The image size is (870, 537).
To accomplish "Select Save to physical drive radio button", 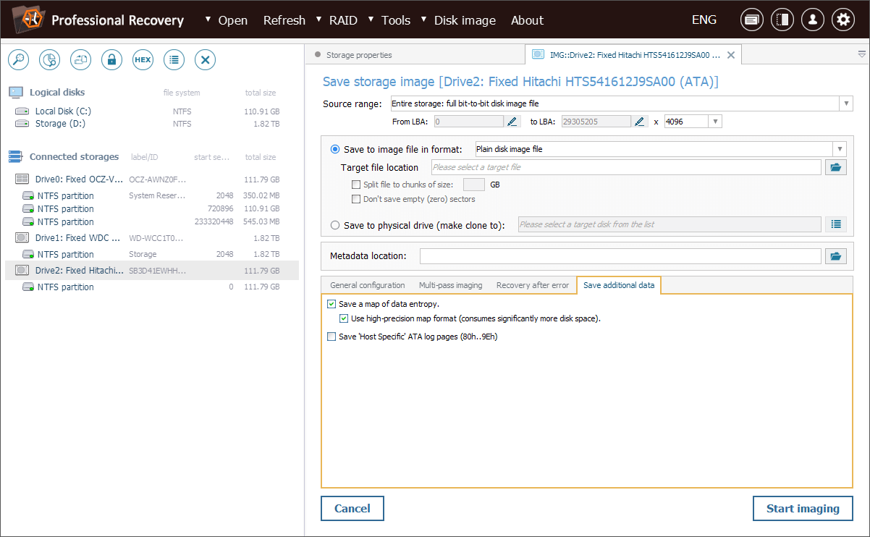I will click(335, 225).
